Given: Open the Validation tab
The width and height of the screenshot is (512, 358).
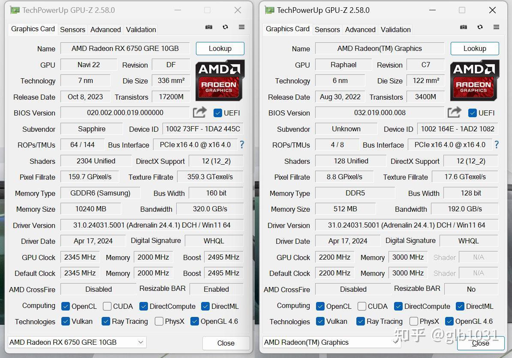Looking at the screenshot, I should click(x=141, y=30).
